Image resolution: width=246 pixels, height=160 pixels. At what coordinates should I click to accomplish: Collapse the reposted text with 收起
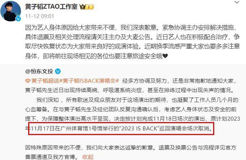[x=88, y=157]
